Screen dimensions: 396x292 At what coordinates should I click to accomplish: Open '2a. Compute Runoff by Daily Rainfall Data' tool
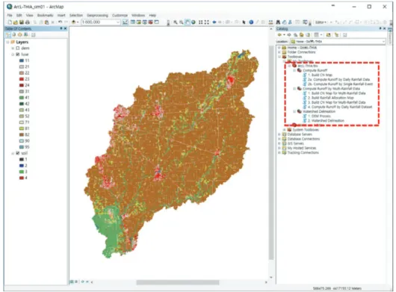coord(338,79)
